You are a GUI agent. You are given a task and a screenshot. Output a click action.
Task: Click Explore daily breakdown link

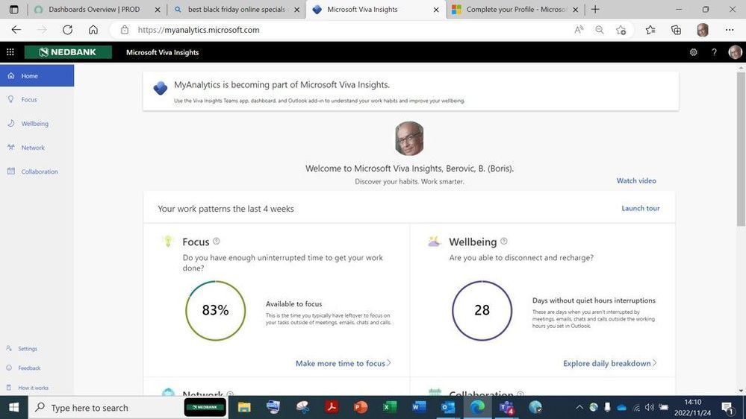pos(610,363)
